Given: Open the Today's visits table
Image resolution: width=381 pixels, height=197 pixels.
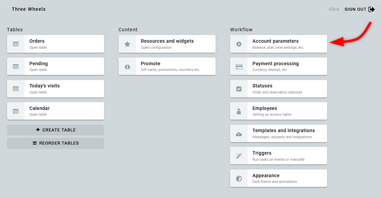Looking at the screenshot, I should (56, 89).
